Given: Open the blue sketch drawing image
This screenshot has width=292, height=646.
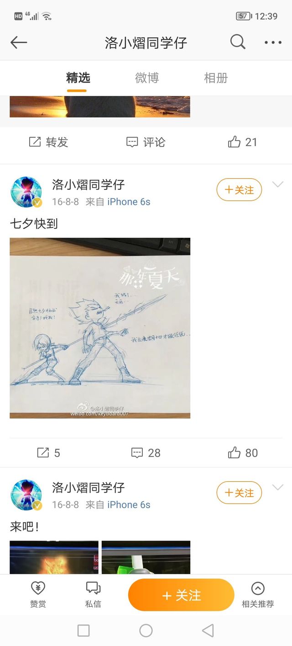Looking at the screenshot, I should tap(100, 328).
